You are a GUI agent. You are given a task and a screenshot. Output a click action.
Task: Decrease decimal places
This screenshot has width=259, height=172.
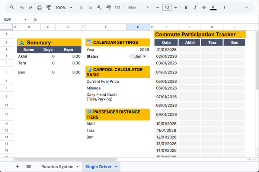pos(99,7)
